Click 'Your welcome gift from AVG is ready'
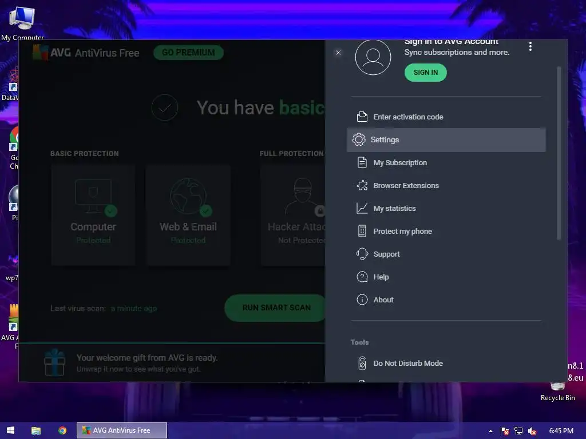Viewport: 586px width, 439px height. point(147,358)
